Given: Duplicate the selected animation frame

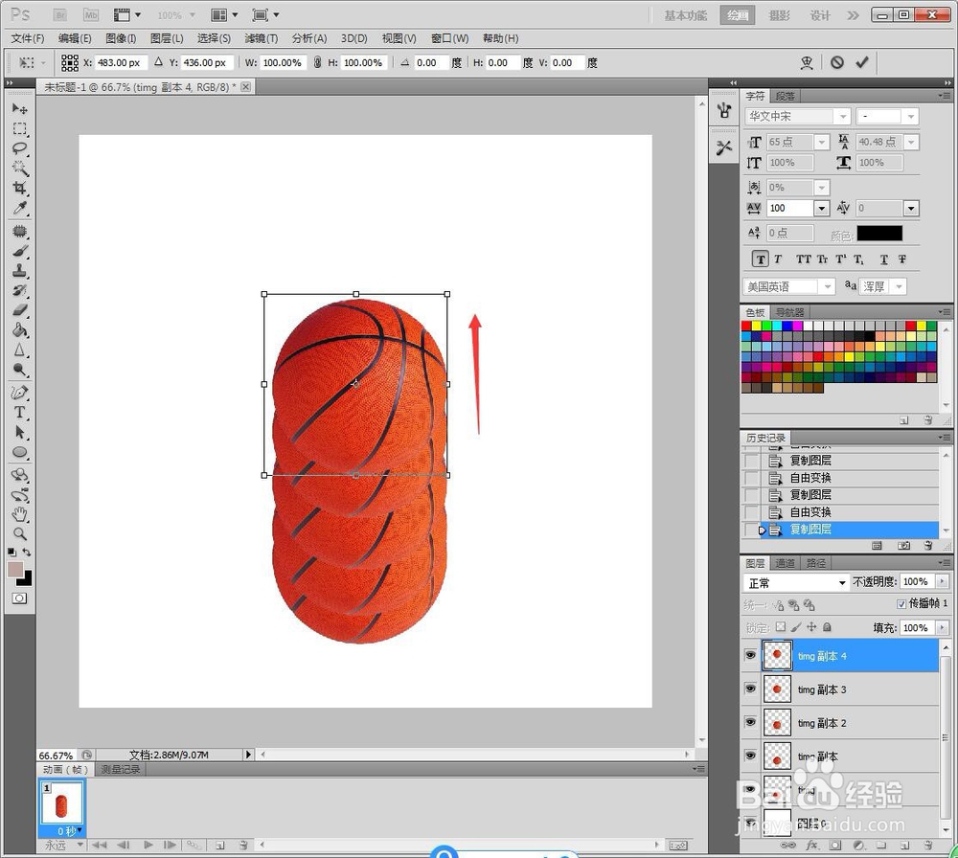Looking at the screenshot, I should 220,845.
